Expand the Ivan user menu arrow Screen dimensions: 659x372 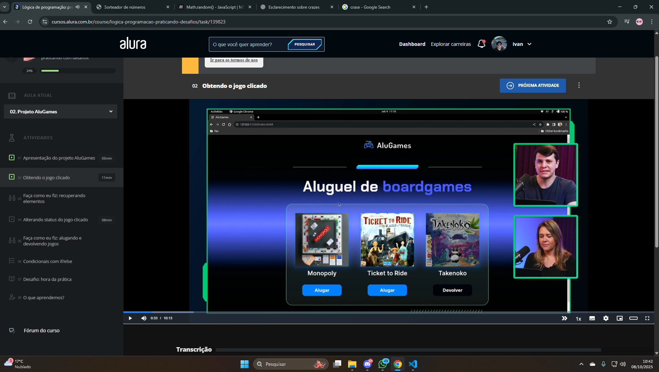[529, 44]
